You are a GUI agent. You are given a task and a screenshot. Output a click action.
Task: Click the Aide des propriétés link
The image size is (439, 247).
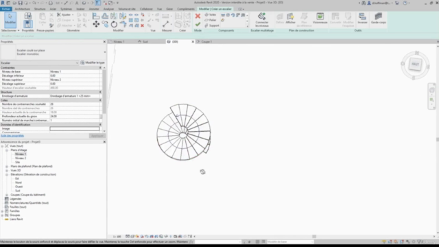coord(12,136)
